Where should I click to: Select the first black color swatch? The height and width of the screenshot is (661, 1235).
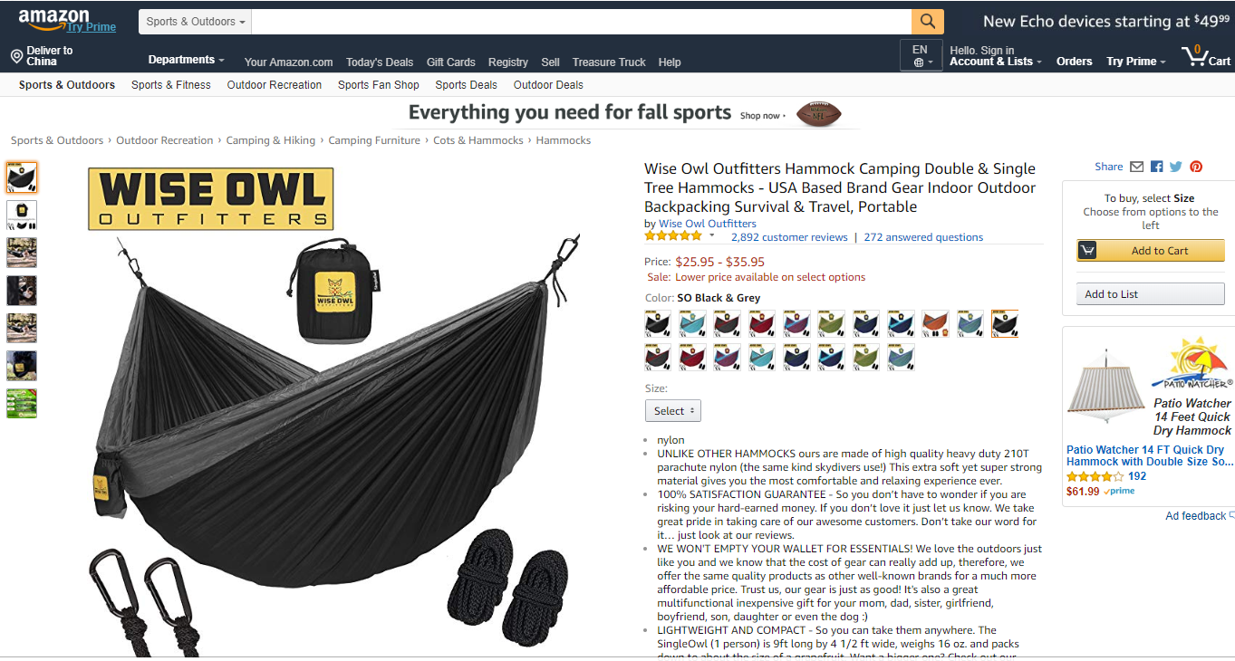pos(658,322)
